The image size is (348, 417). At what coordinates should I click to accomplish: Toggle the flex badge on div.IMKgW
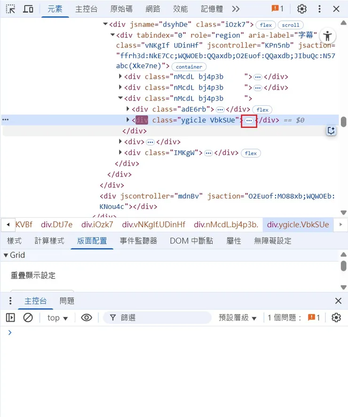tap(251, 153)
